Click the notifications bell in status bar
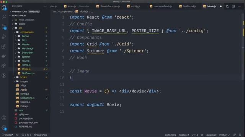Image resolution: width=245 pixels, height=137 pixels. click(240, 135)
